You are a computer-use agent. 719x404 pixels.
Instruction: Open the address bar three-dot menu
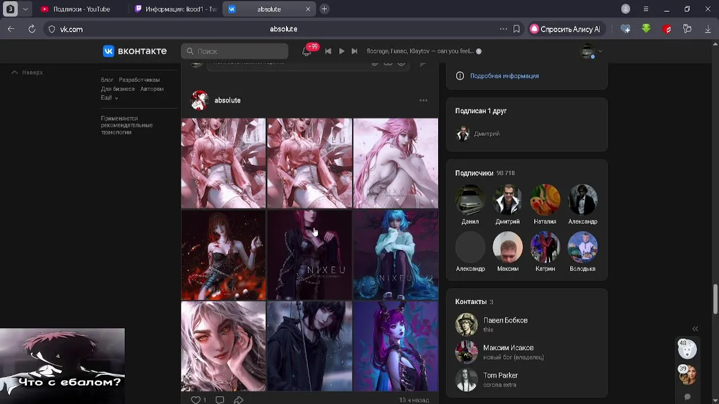tap(503, 29)
